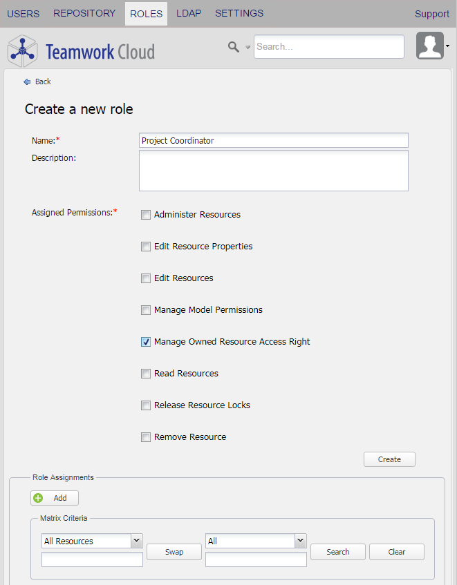The image size is (457, 585).
Task: Click the green plus Add icon
Action: [x=38, y=498]
